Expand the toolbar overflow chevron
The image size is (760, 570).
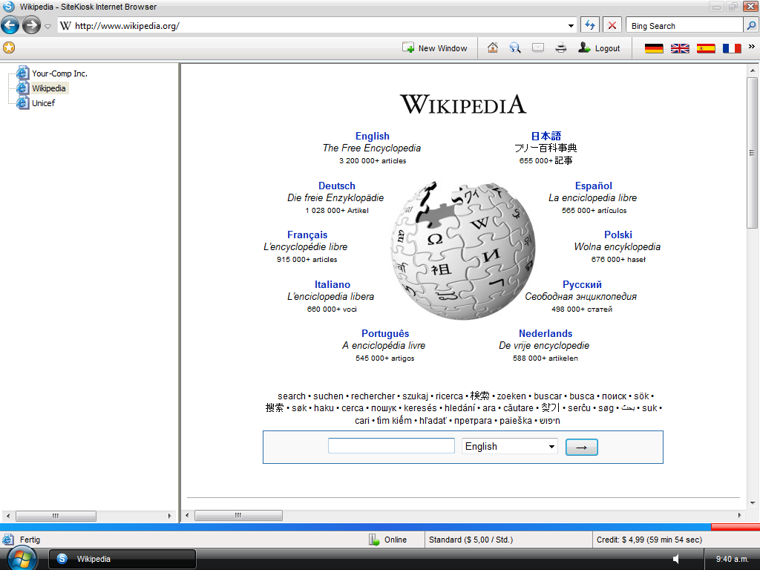[x=751, y=46]
